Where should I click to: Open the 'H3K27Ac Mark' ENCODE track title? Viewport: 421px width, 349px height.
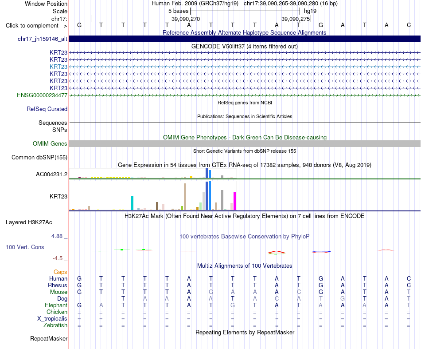click(x=244, y=216)
